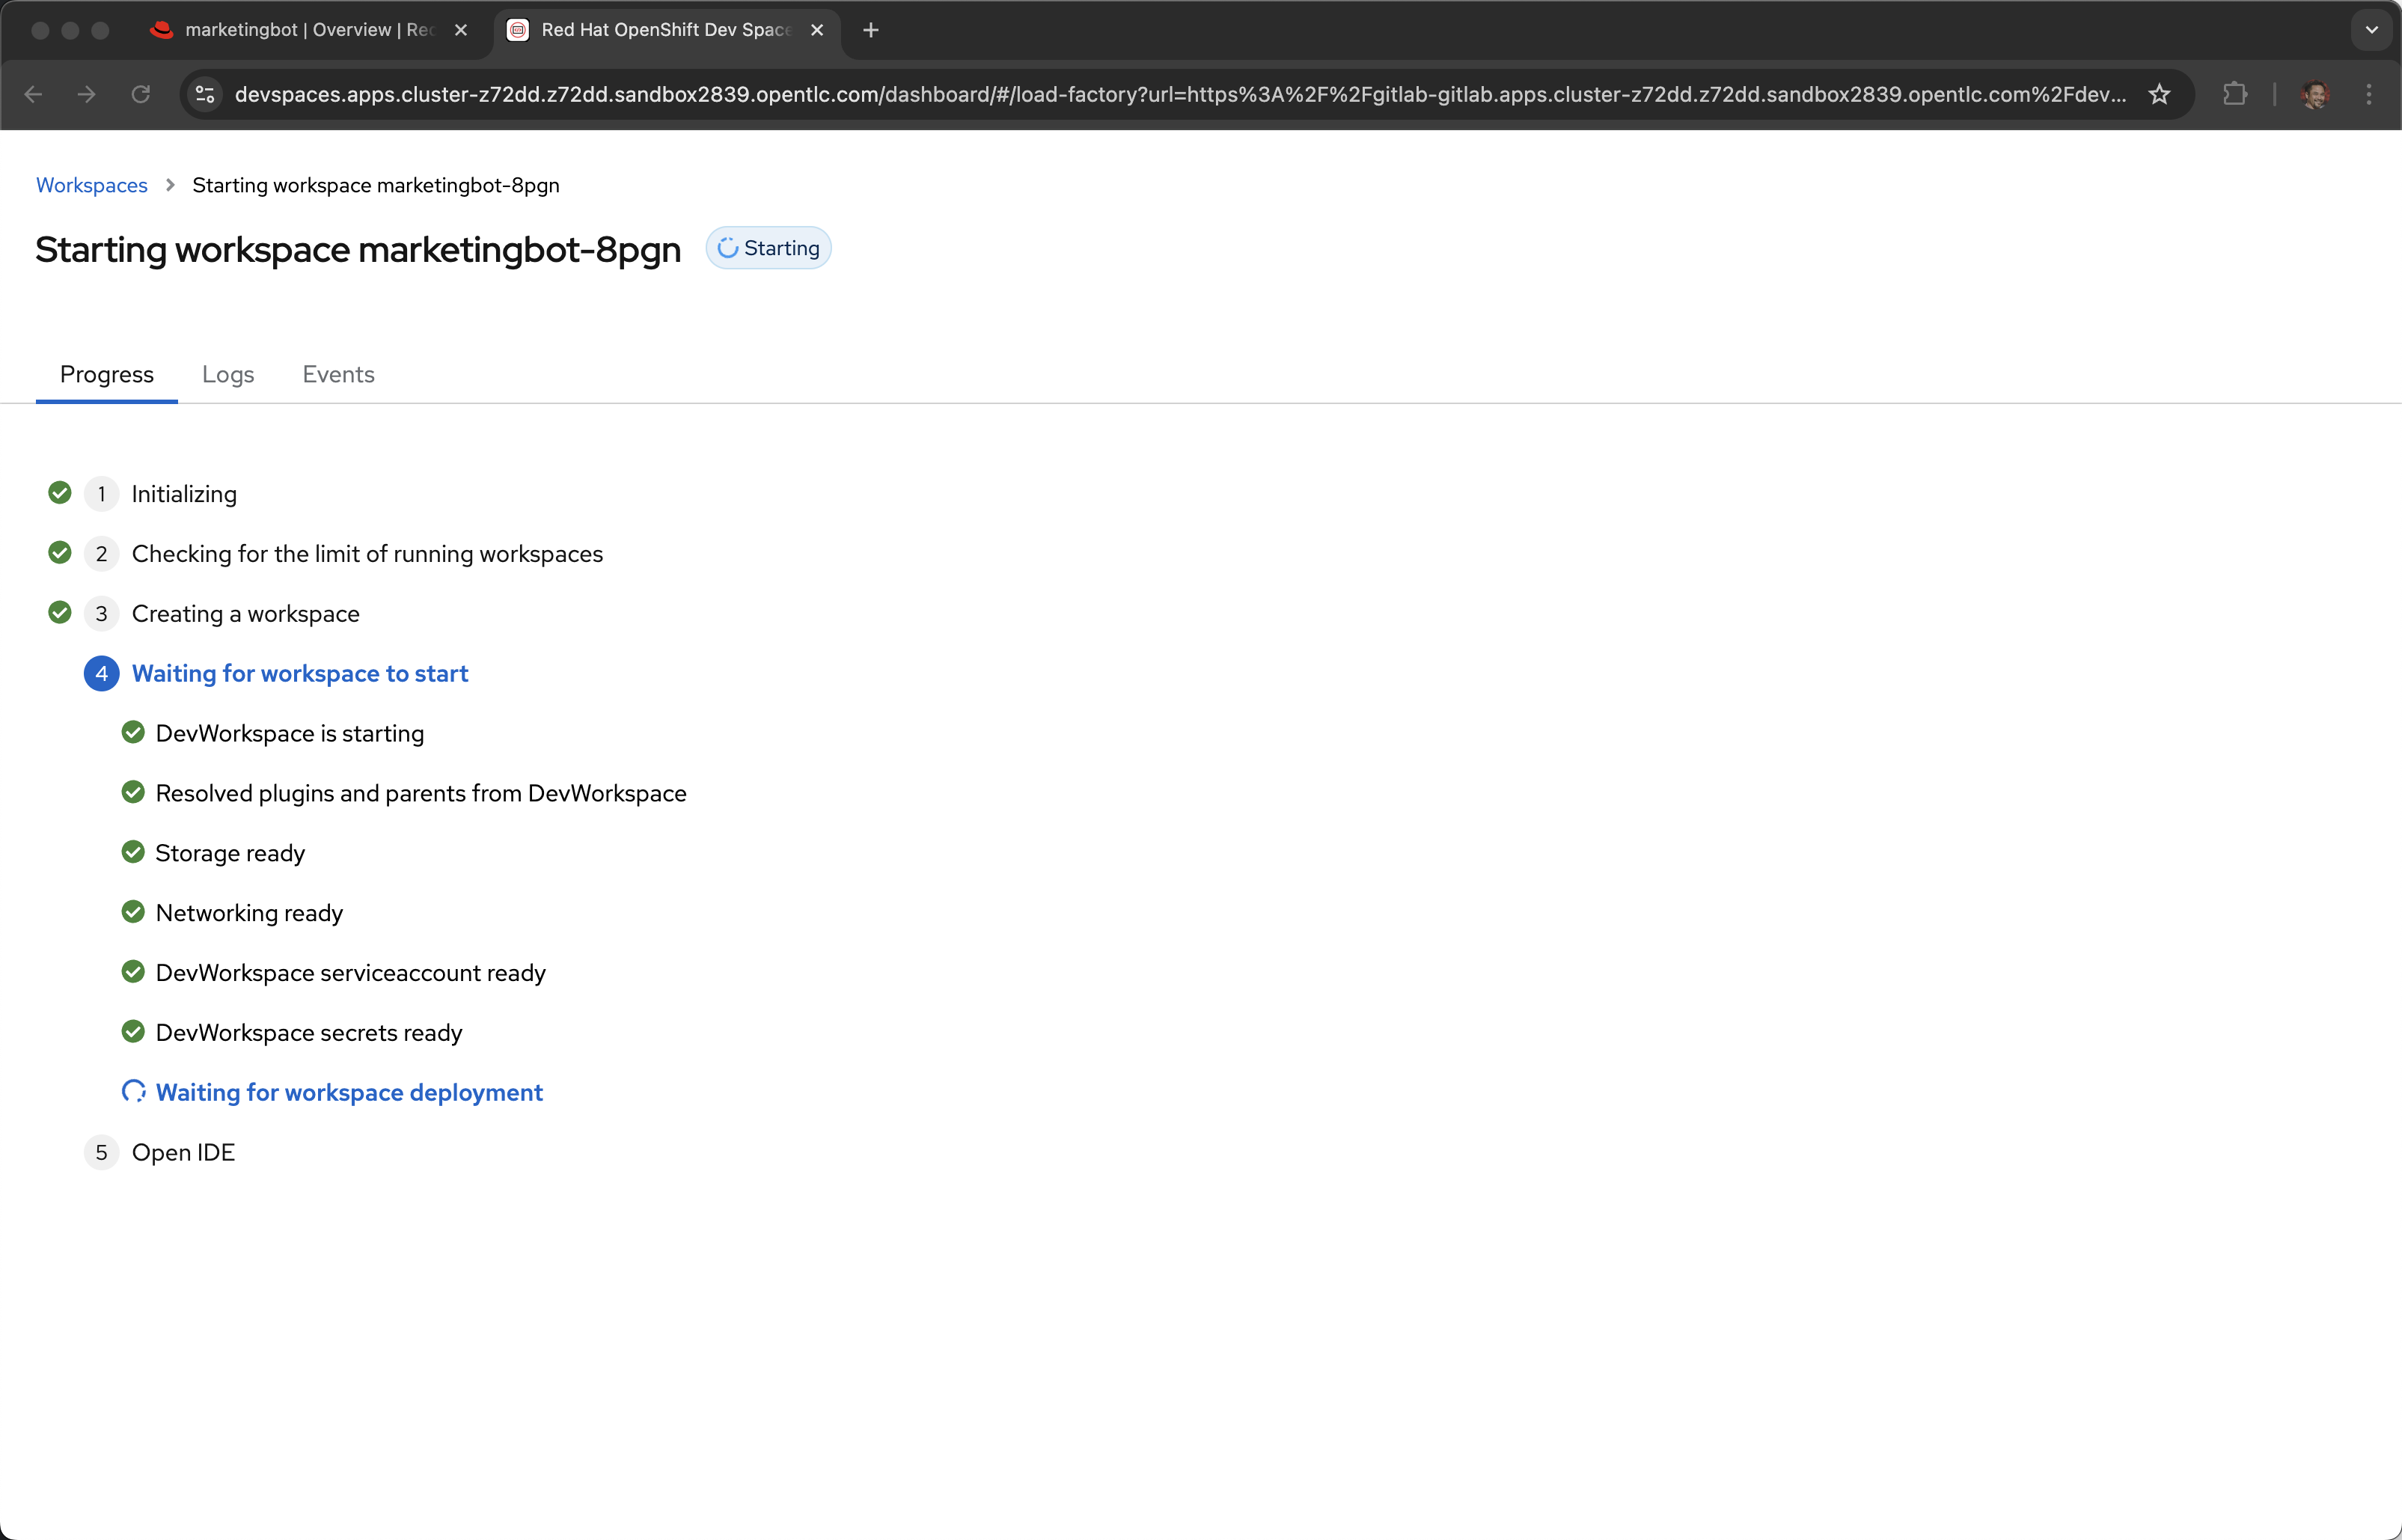Click the browser back arrow
Viewport: 2402px width, 1540px height.
coord(33,94)
